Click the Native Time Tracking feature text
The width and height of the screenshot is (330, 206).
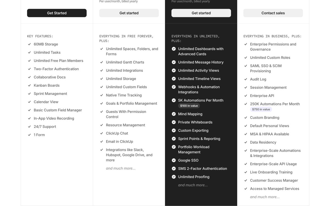(124, 95)
